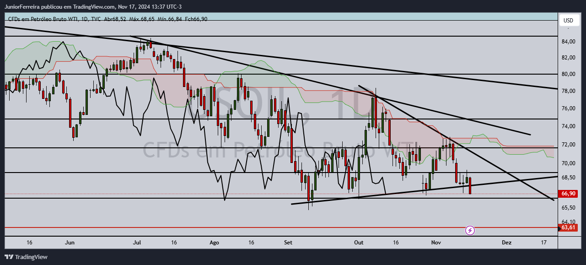Click the current price label 66,90
The width and height of the screenshot is (586, 265).
click(x=568, y=194)
